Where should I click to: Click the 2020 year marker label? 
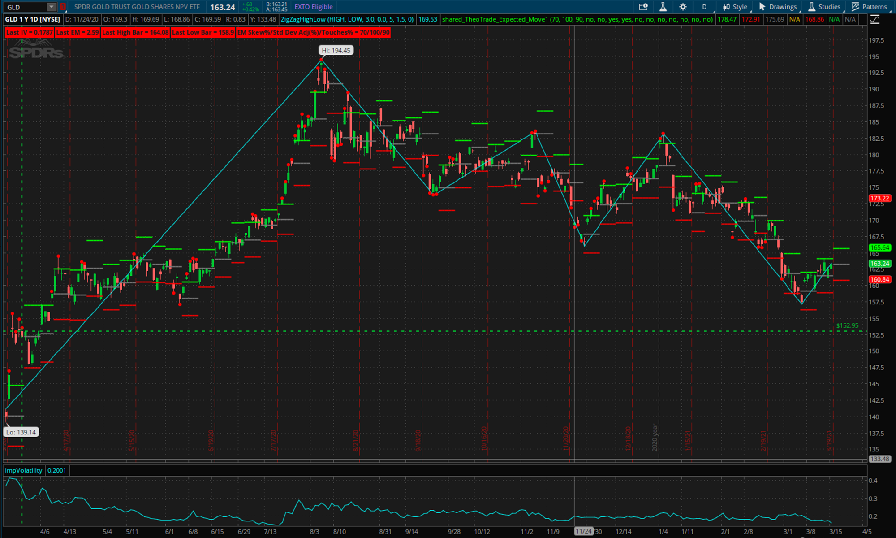click(x=655, y=438)
